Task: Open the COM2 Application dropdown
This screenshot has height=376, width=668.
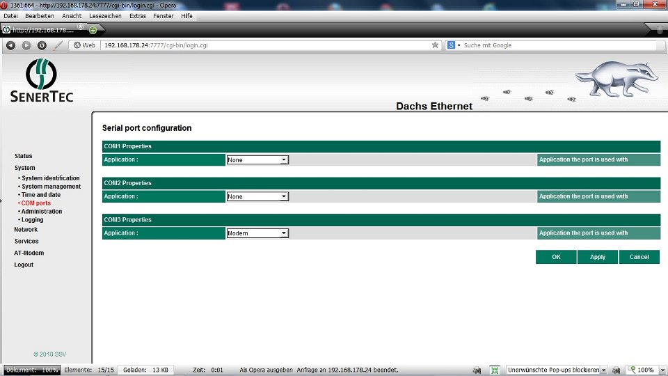Action: [257, 197]
